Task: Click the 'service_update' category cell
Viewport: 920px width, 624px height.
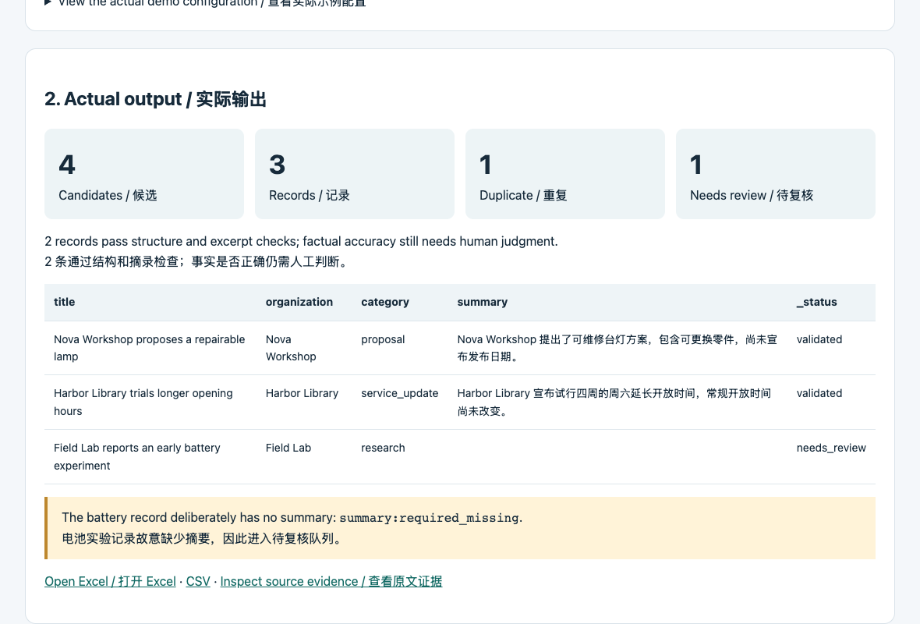Action: pyautogui.click(x=399, y=393)
